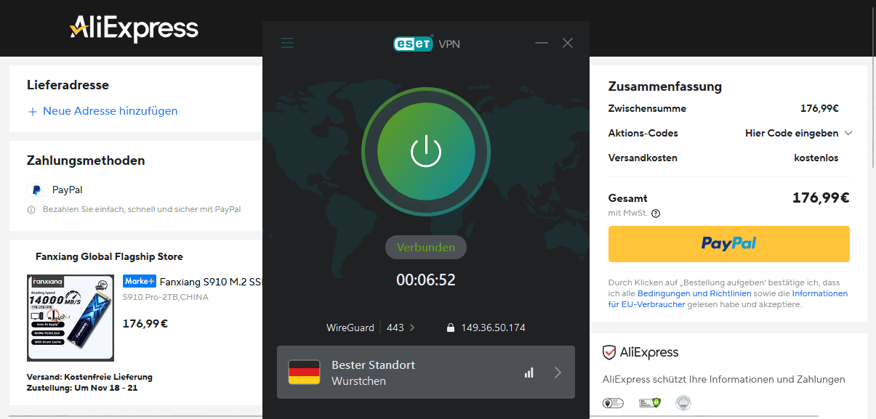Viewport: 876px width, 419px height.
Task: Open the Fanxiang SSD product thumbnail
Action: tap(71, 317)
